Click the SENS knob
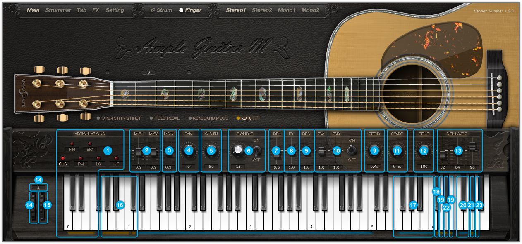The height and width of the screenshot is (244, 522). coord(424,151)
